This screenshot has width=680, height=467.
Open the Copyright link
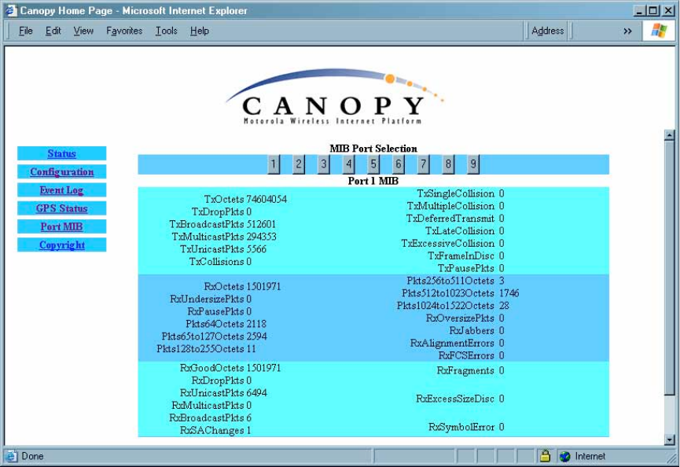coord(61,245)
